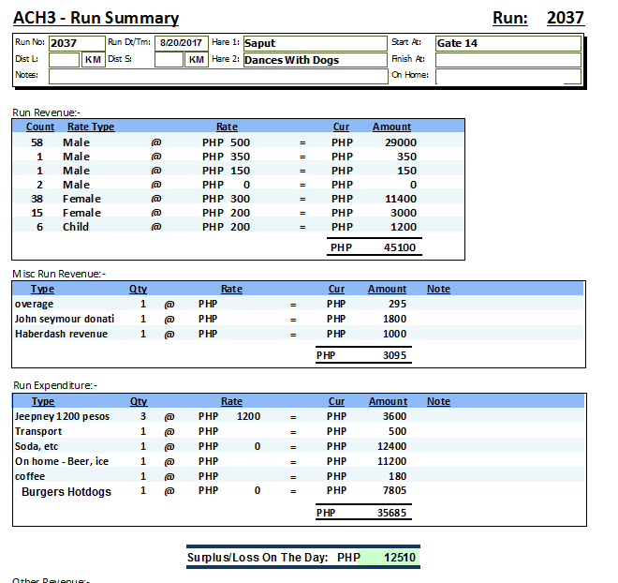Viewport: 618px width, 583px height.
Task: Click the Burgers Hotdogs expenditure entry
Action: [x=66, y=492]
